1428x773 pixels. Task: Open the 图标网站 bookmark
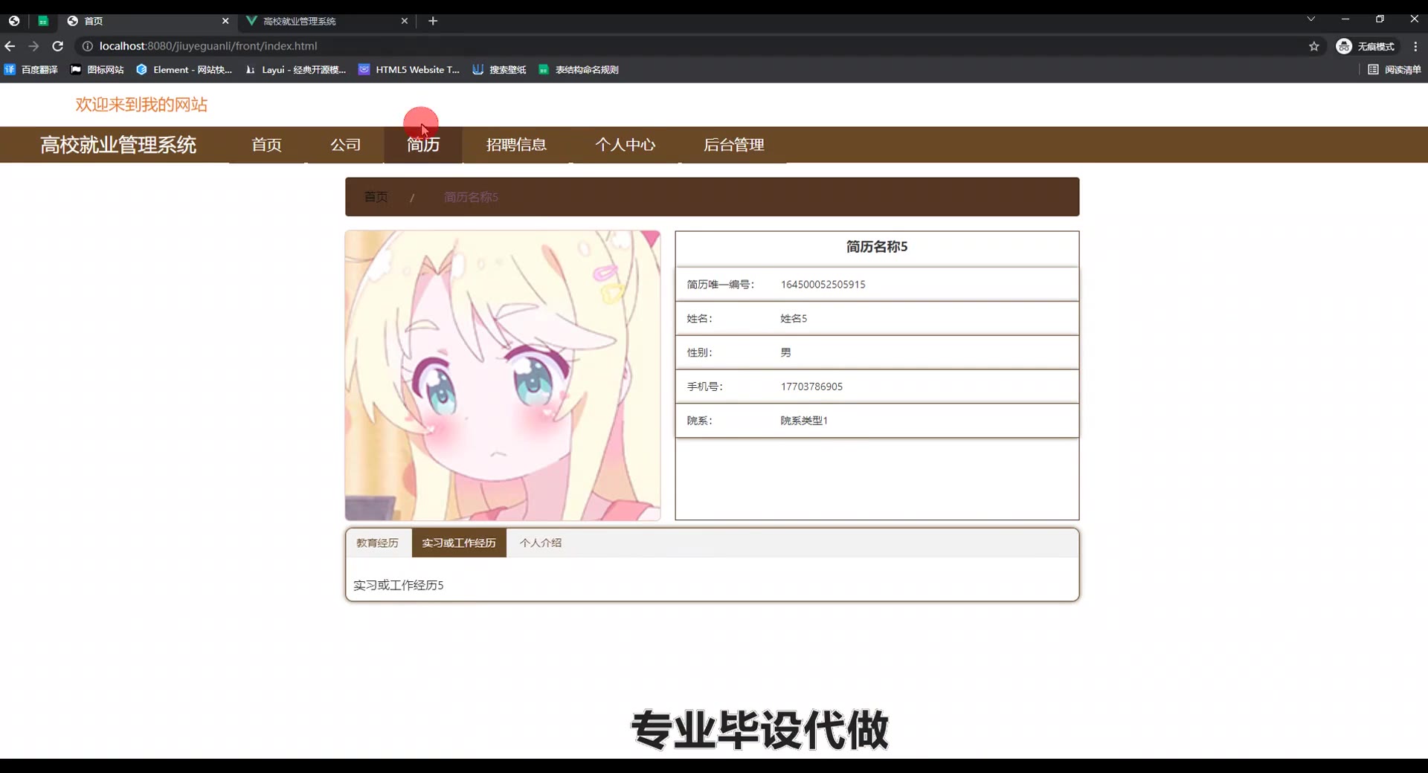(x=97, y=70)
